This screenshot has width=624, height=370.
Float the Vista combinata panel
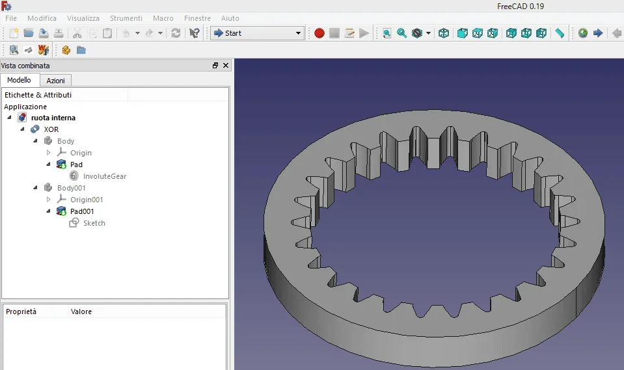coord(215,65)
